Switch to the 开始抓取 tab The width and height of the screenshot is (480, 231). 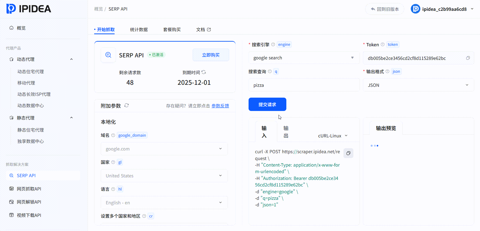point(106,30)
